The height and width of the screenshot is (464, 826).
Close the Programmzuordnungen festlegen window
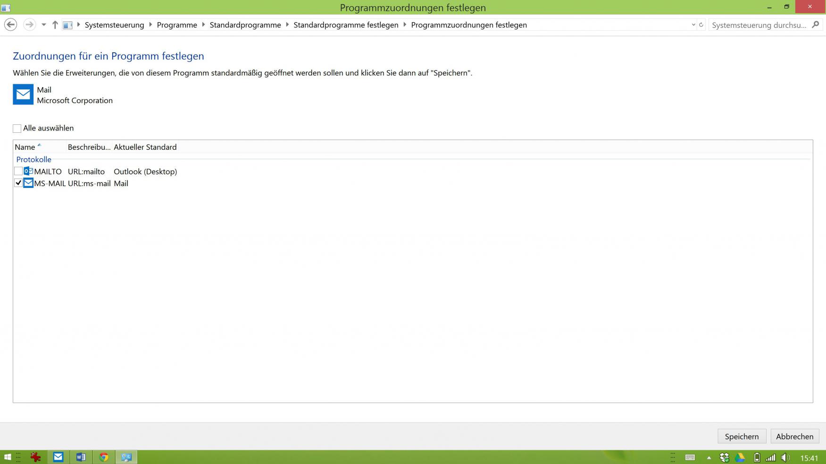tap(810, 7)
